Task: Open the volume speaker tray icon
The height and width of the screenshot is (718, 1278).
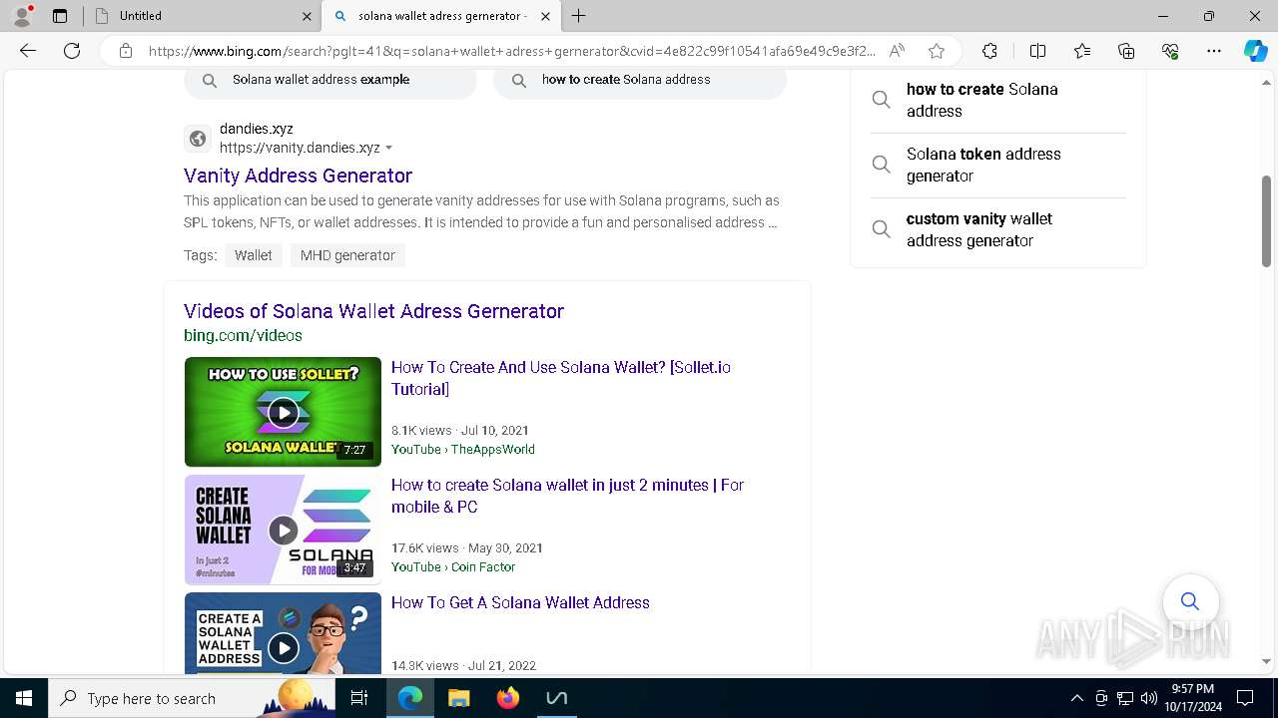Action: tap(1148, 698)
